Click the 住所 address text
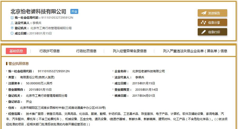 (x=63, y=108)
